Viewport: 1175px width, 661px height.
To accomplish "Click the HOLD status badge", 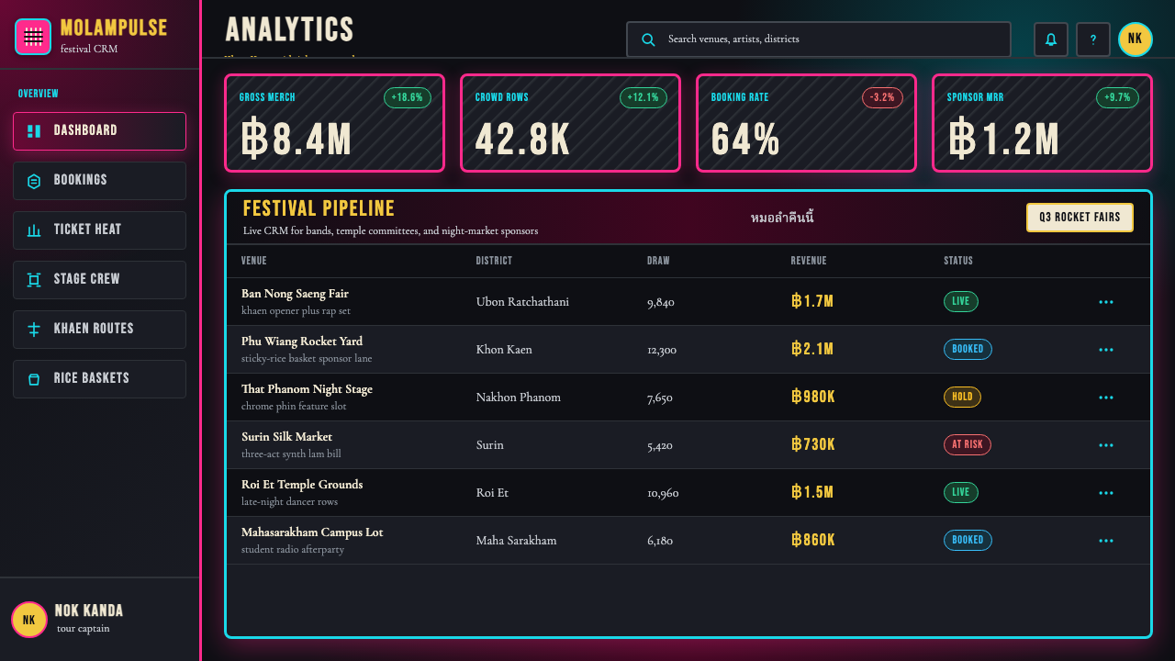I will click(x=962, y=398).
